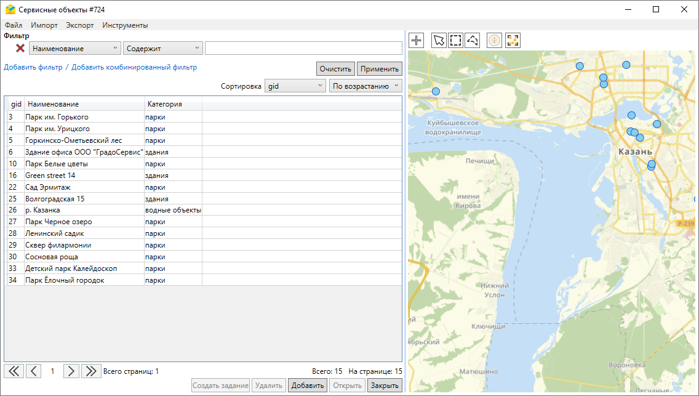Viewport: 699px width, 396px height.
Task: Remove filter with red X icon
Action: (20, 48)
